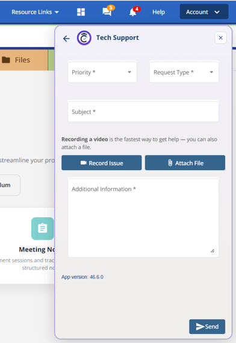Click the Meeting Notes clipboard icon
The height and width of the screenshot is (343, 236).
(43, 229)
